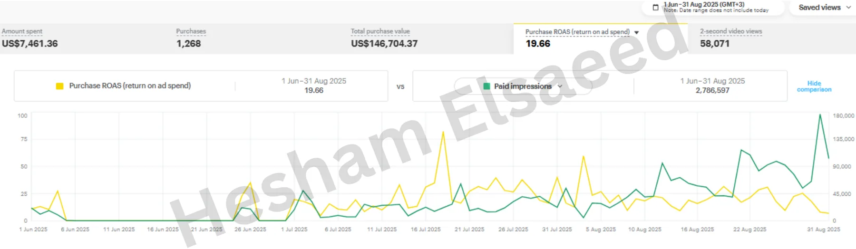856x249 pixels.
Task: Expand the Saved views dropdown
Action: click(824, 7)
